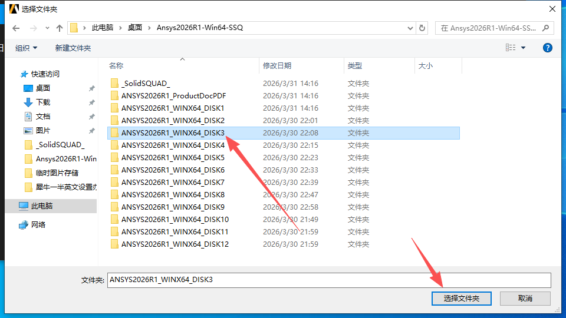Open the 组织 menu
This screenshot has height=318, width=566.
pos(27,48)
